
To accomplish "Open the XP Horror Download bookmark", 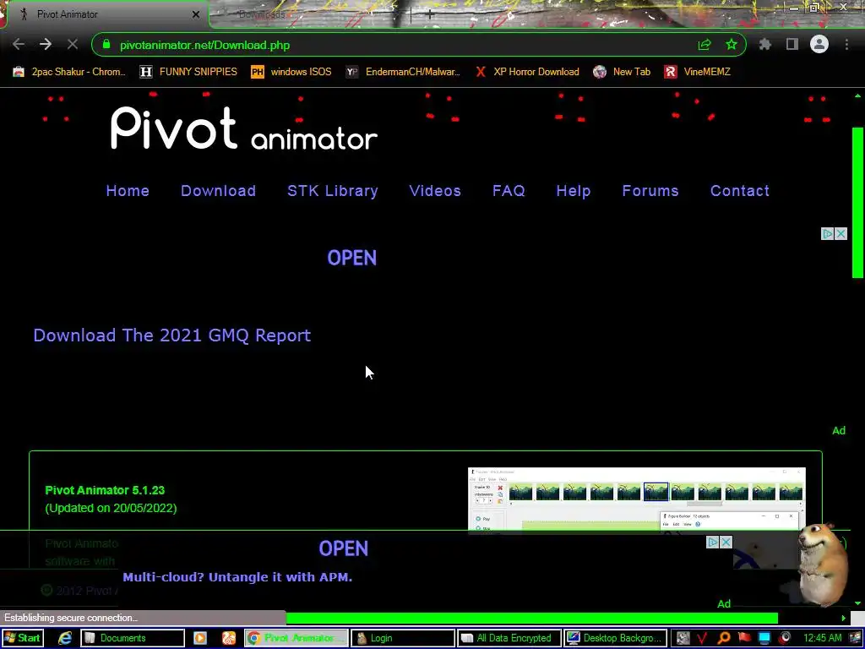I will click(x=527, y=72).
